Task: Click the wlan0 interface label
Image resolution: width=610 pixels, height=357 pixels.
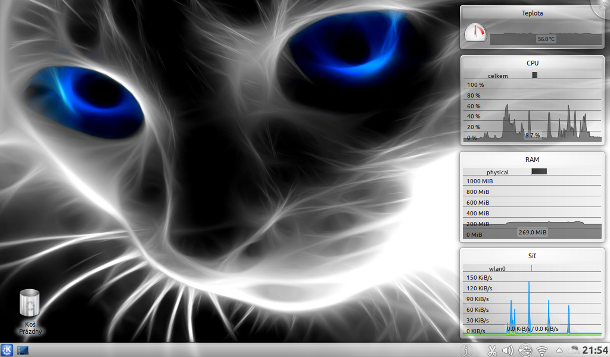Action: 497,268
